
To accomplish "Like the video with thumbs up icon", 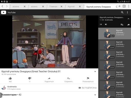I will click(10, 78).
